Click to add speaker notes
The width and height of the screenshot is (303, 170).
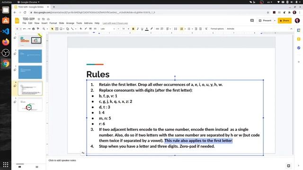(62, 161)
